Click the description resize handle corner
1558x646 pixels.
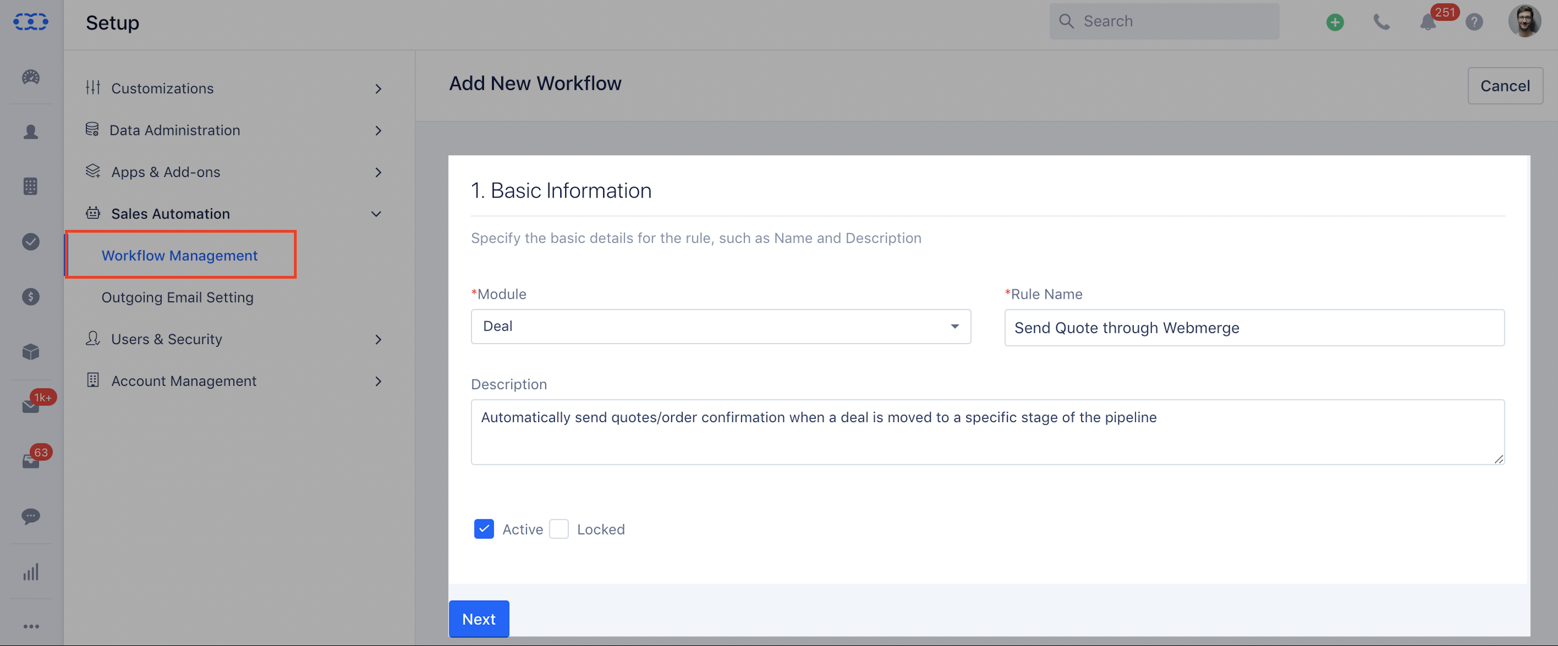click(x=1499, y=459)
